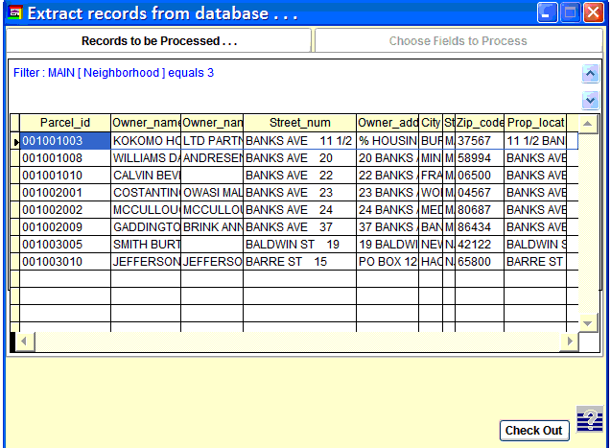Image resolution: width=611 pixels, height=448 pixels.
Task: Click the Parcel_id column header
Action: [x=64, y=123]
